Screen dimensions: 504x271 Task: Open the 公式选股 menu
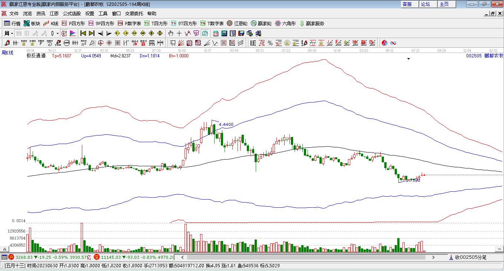72,14
